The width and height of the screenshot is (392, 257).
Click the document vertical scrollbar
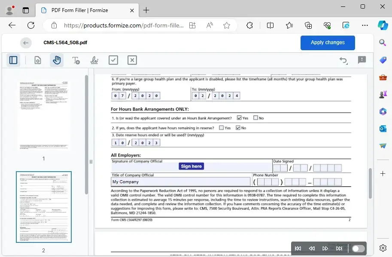click(x=370, y=183)
